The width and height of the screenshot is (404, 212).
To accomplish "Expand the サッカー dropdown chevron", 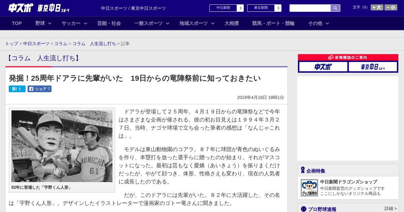I will (x=86, y=23).
